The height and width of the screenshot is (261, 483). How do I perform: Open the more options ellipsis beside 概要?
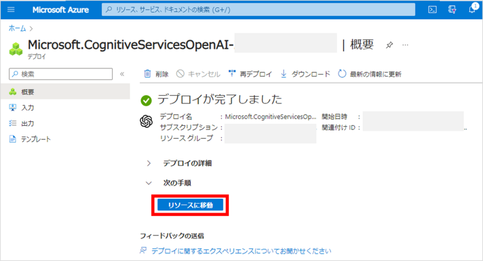tap(405, 45)
